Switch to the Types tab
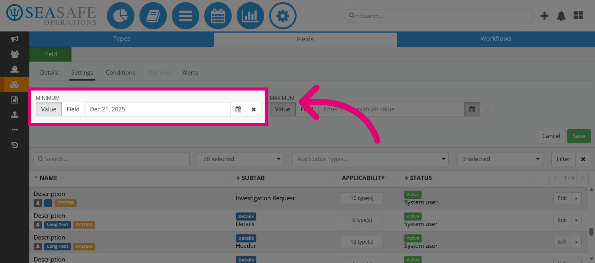This screenshot has width=595, height=263. point(121,39)
